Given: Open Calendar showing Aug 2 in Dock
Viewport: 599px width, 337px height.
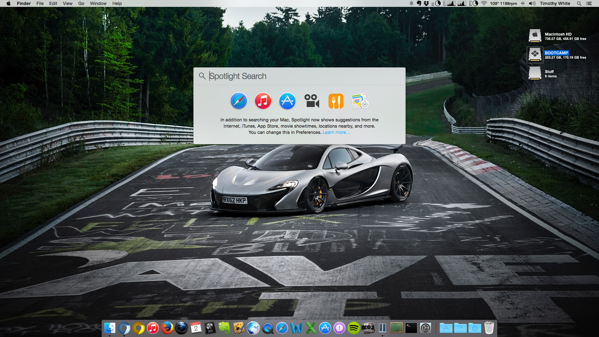Looking at the screenshot, I should click(x=196, y=328).
